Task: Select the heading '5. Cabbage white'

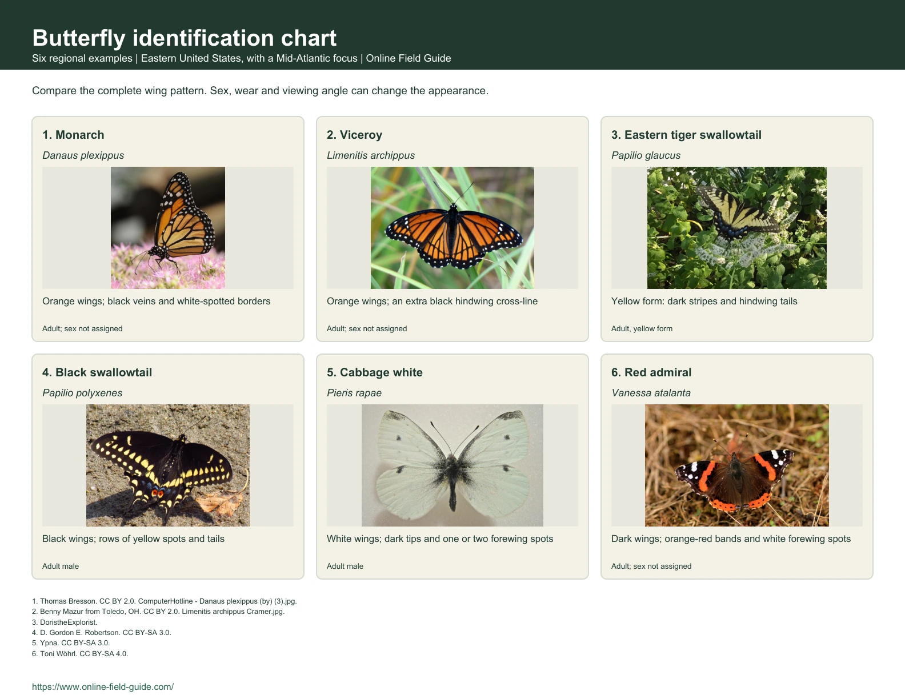Action: coord(375,372)
